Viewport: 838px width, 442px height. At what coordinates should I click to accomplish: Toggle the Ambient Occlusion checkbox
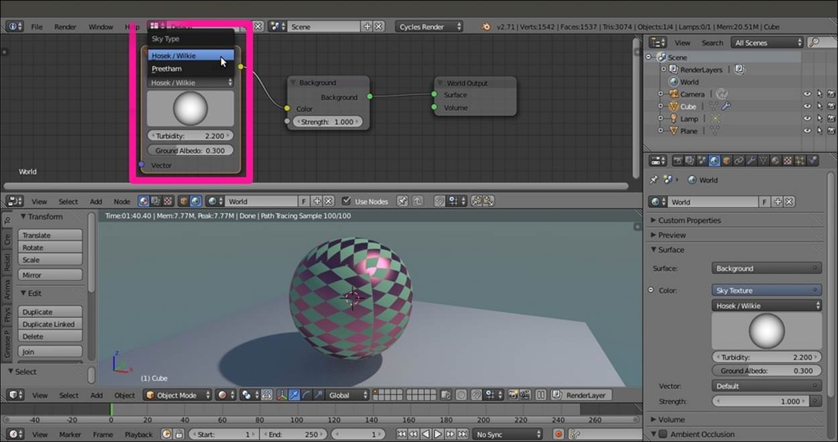[x=664, y=435]
